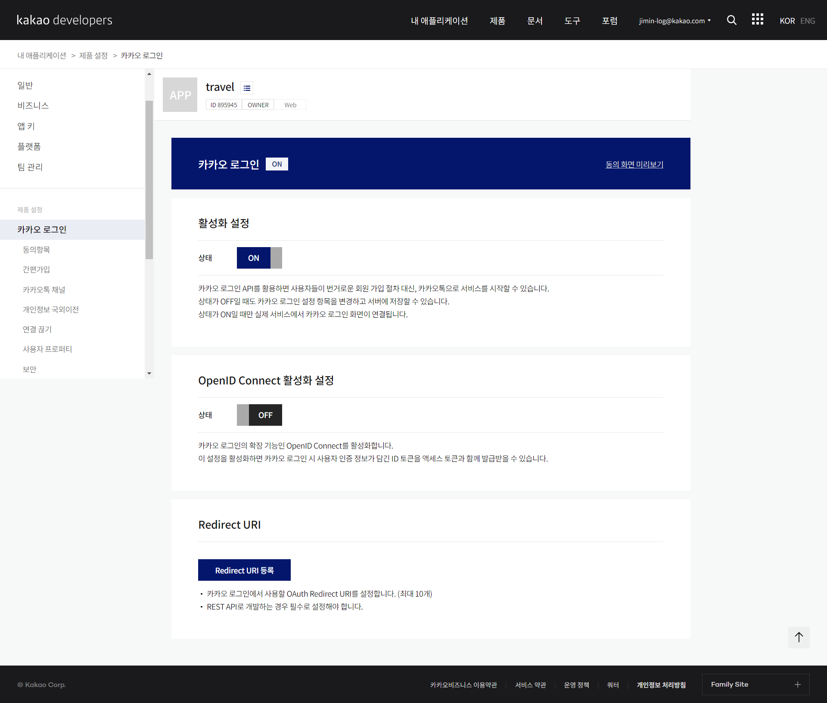This screenshot has height=703, width=827.
Task: Open the 문서 menu in the top bar
Action: click(x=535, y=21)
